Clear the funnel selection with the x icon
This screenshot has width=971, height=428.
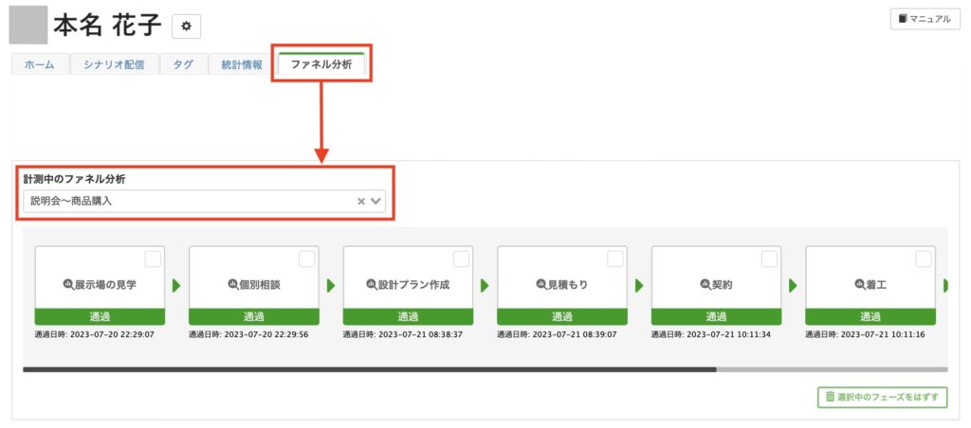[x=361, y=202]
